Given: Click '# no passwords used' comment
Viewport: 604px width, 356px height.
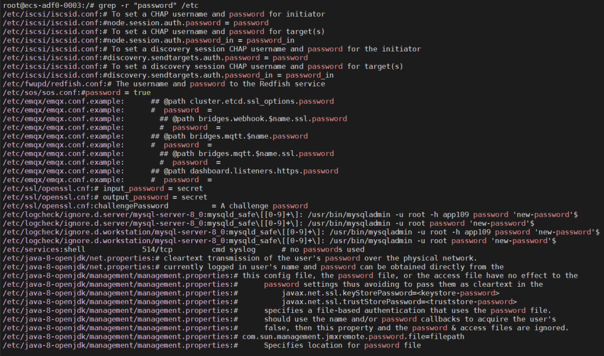Looking at the screenshot, I should pos(323,249).
